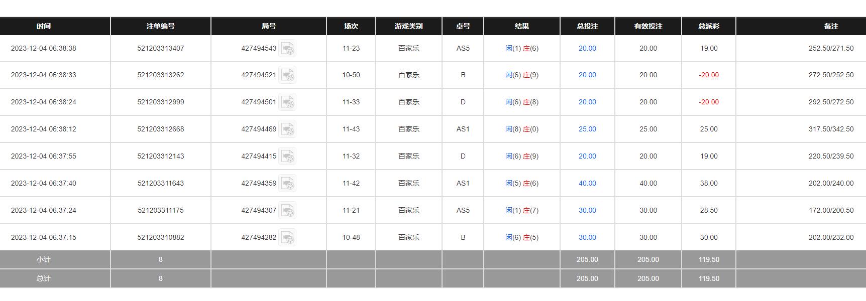
Task: Open video replay icon for round 427494543
Action: point(287,49)
